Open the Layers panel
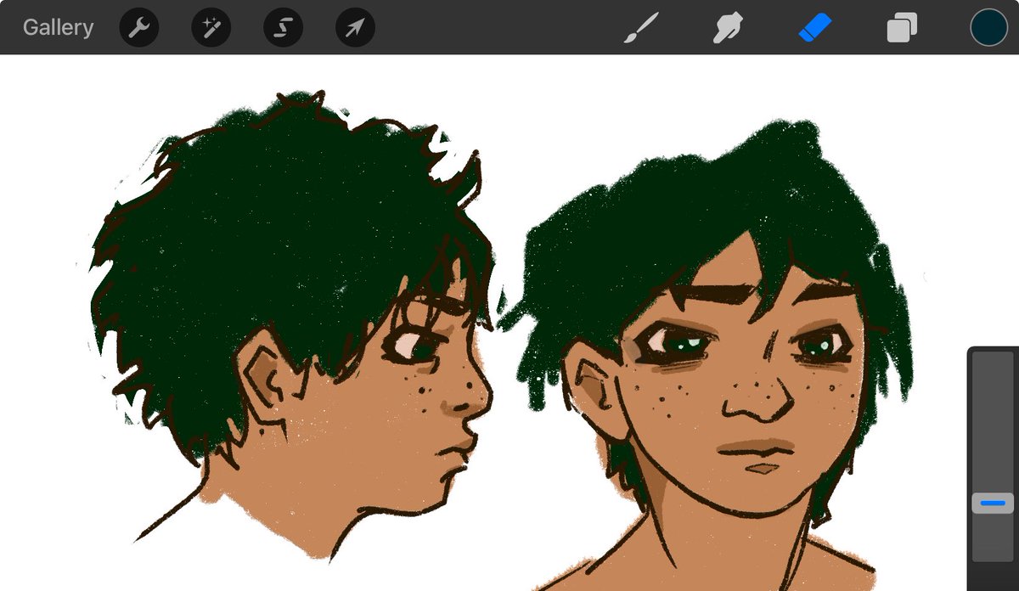Image resolution: width=1019 pixels, height=591 pixels. 902,28
